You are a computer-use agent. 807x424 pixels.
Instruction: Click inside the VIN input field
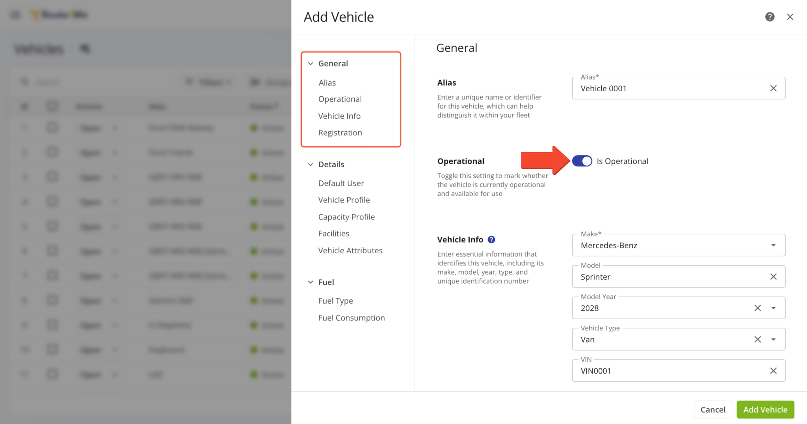[650, 370]
